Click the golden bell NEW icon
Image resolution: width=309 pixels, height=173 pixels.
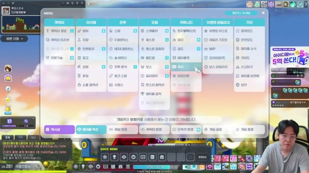point(8,110)
